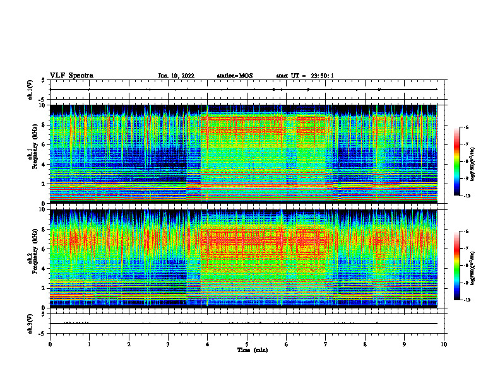Click the "station=MOS" header label
The height and width of the screenshot is (386, 500).
(x=235, y=76)
